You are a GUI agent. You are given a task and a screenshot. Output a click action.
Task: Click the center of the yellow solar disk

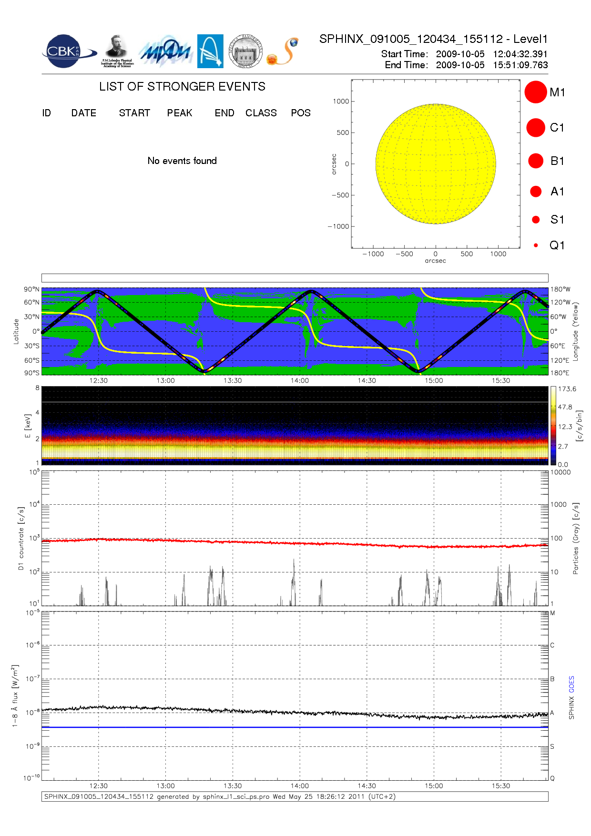(x=436, y=164)
